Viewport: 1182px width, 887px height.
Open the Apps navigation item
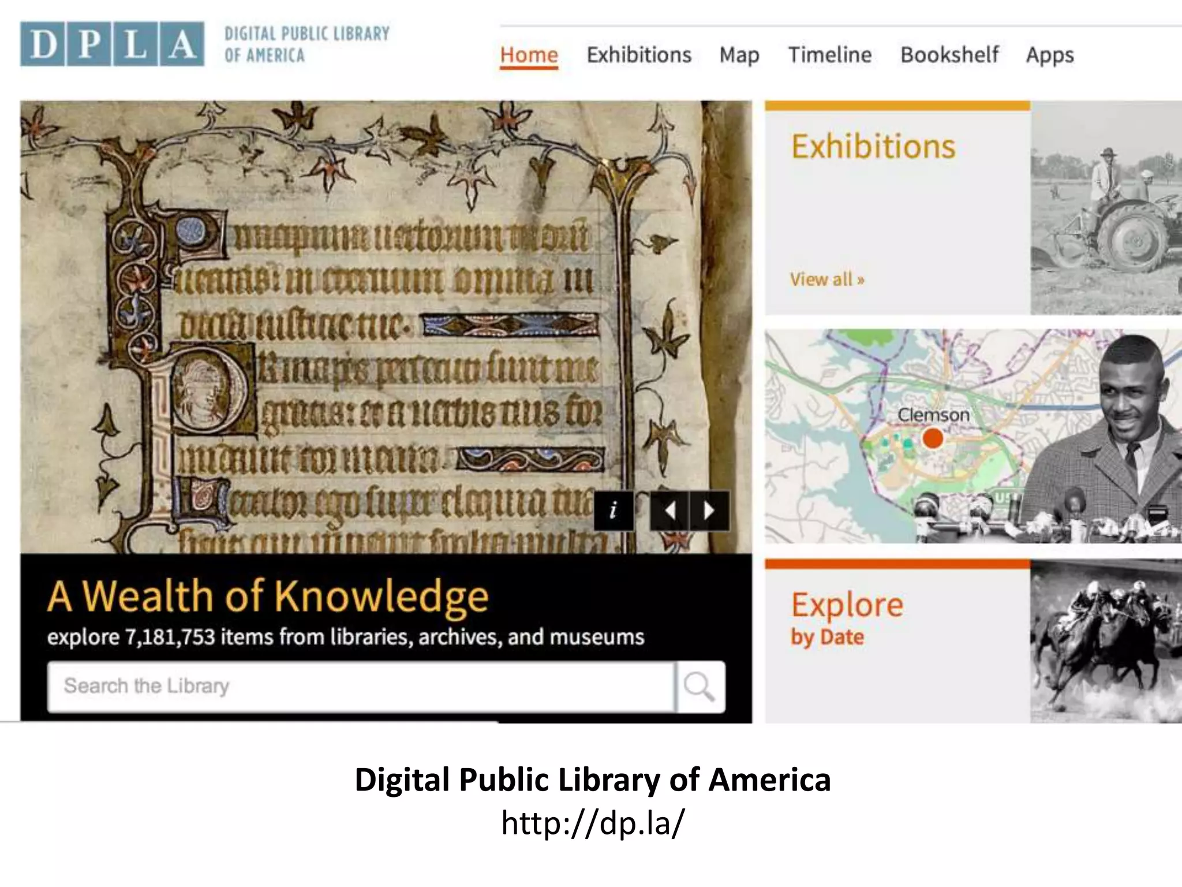click(1050, 55)
